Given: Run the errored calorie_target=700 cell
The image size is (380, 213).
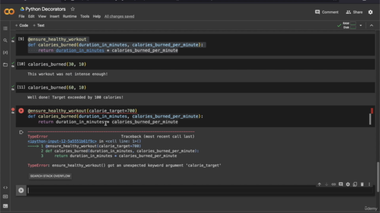Looking at the screenshot, I should click(x=21, y=111).
